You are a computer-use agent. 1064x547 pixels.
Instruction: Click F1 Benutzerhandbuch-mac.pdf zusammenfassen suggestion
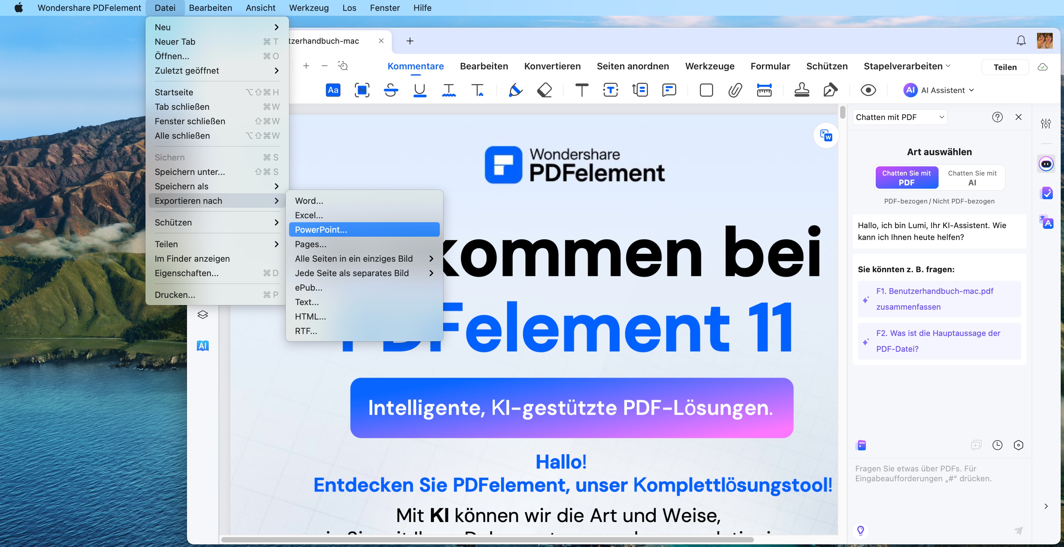(939, 299)
